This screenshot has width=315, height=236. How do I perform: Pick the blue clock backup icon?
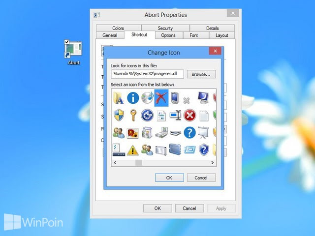(x=147, y=116)
